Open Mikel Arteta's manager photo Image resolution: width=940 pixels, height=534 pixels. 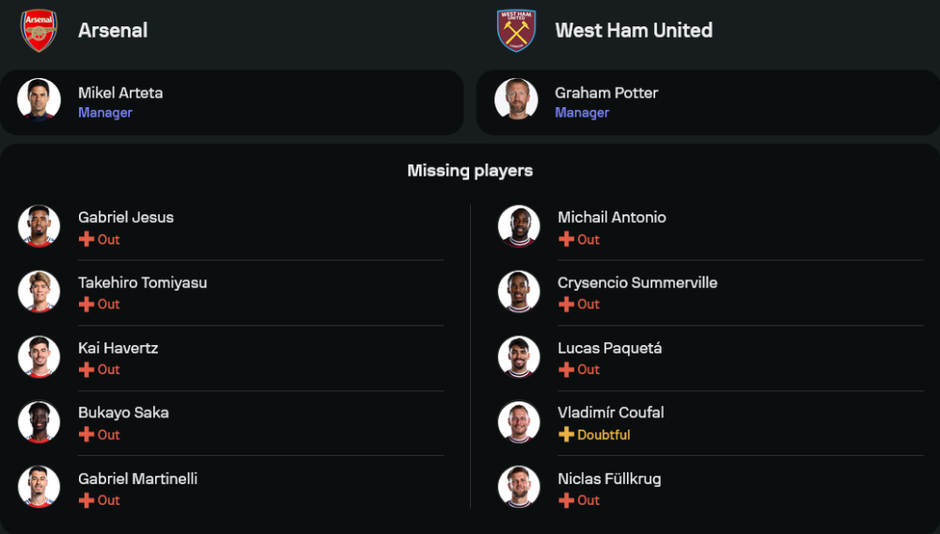click(x=39, y=100)
